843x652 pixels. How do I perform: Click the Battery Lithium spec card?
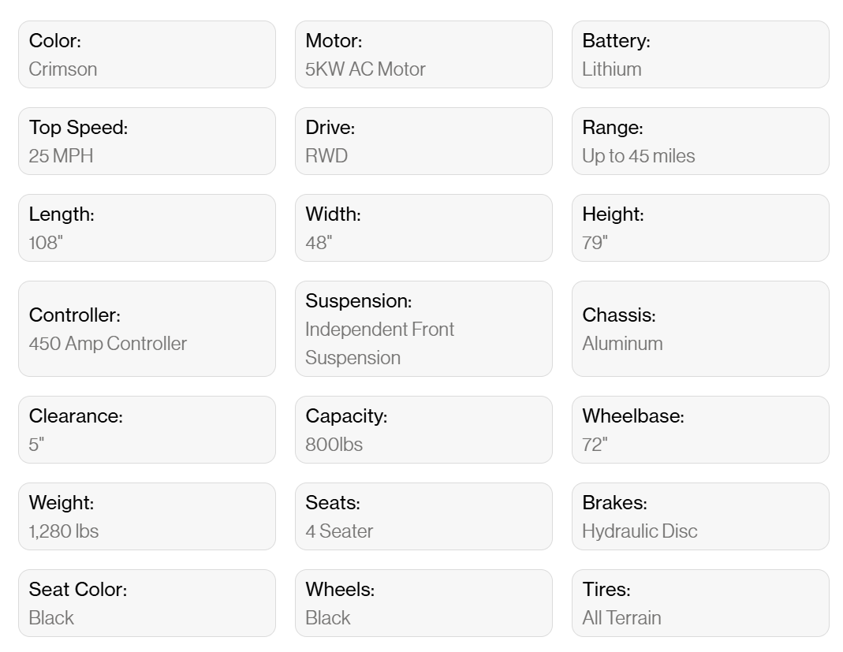tap(700, 54)
